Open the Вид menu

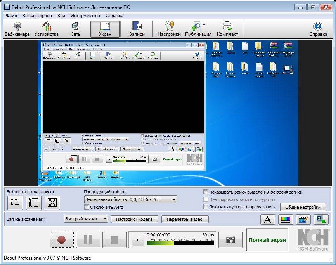pos(61,16)
